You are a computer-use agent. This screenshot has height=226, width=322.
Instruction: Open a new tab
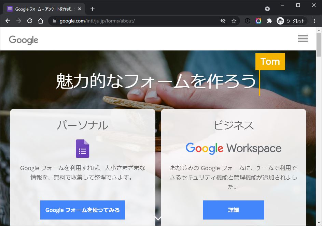pyautogui.click(x=93, y=9)
